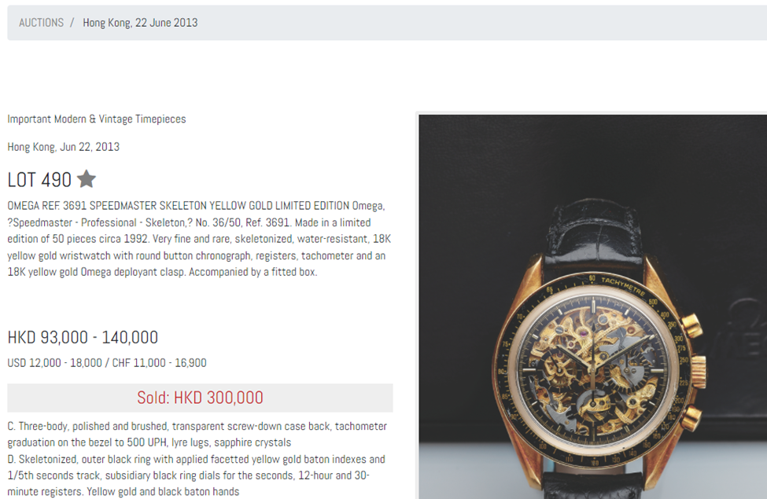Click the upper chronograph pusher in photo
The width and height of the screenshot is (767, 499).
[691, 325]
